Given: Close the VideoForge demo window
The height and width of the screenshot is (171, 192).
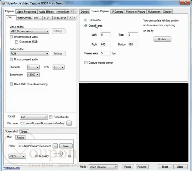Looking at the screenshot, I should point(185,2).
